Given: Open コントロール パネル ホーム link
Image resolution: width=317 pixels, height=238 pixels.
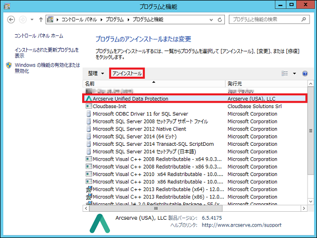Looking at the screenshot, I should pos(39,36).
